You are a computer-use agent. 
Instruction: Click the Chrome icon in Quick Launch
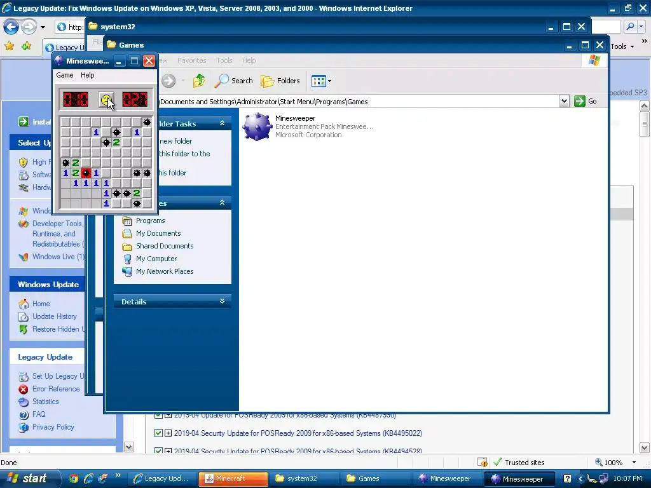pos(74,478)
